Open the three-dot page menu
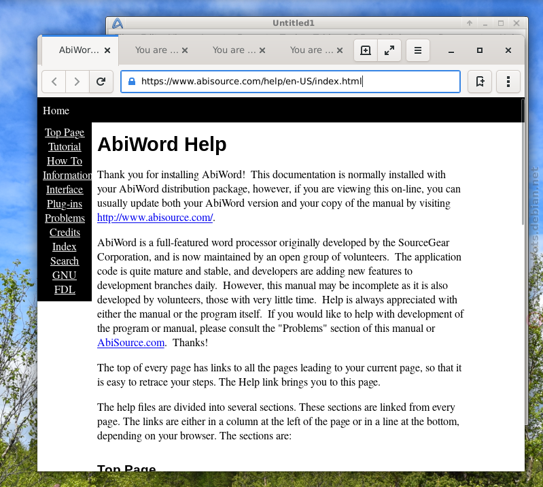 508,82
